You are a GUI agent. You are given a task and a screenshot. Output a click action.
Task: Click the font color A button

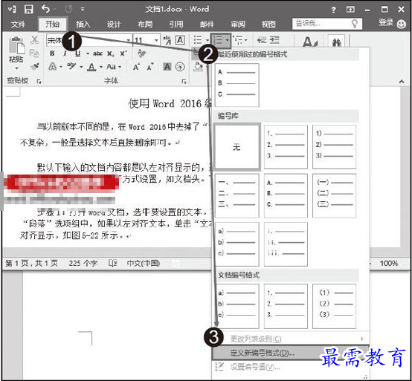click(x=91, y=67)
